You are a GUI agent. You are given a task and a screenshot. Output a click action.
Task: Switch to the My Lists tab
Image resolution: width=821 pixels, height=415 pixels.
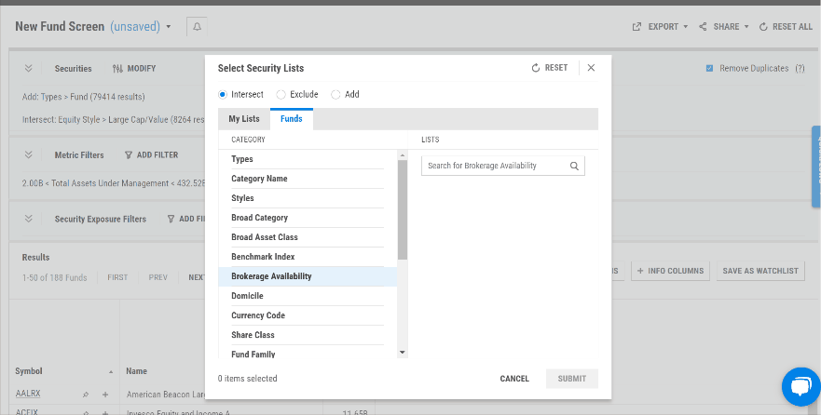click(244, 119)
